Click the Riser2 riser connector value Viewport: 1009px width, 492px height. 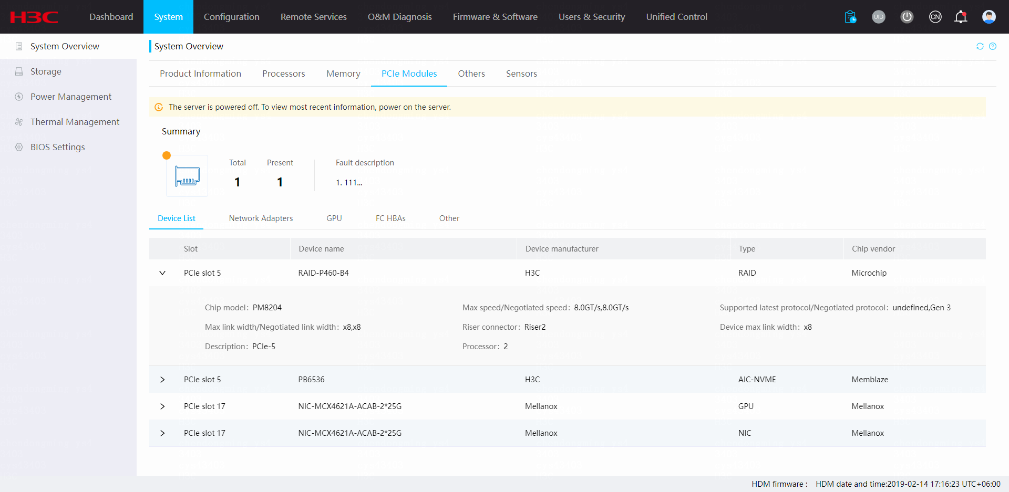click(x=535, y=327)
